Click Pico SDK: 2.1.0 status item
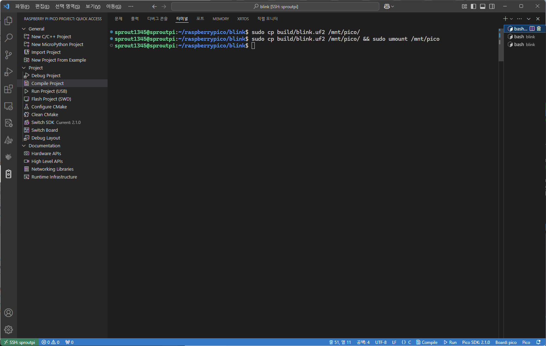The image size is (546, 346). 476,342
